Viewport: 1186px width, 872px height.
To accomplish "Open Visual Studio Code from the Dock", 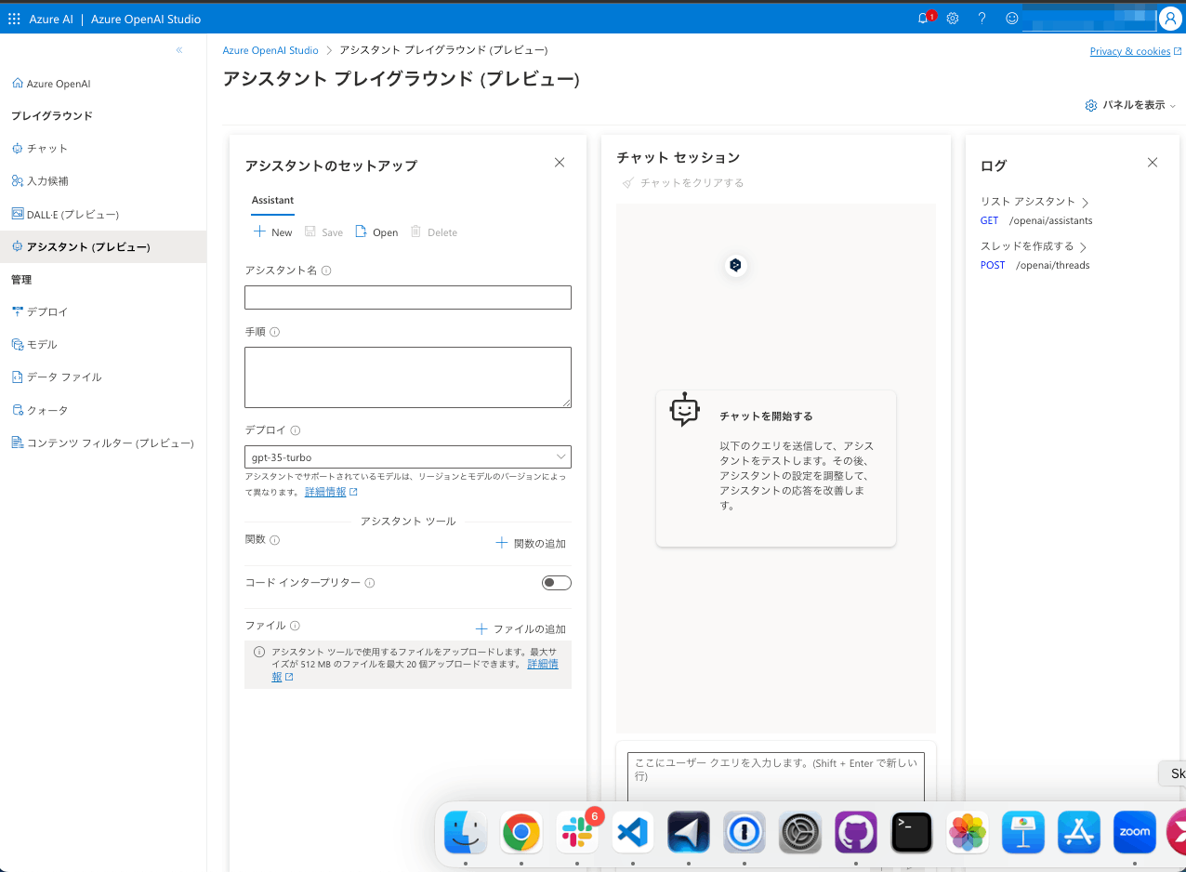I will click(633, 832).
